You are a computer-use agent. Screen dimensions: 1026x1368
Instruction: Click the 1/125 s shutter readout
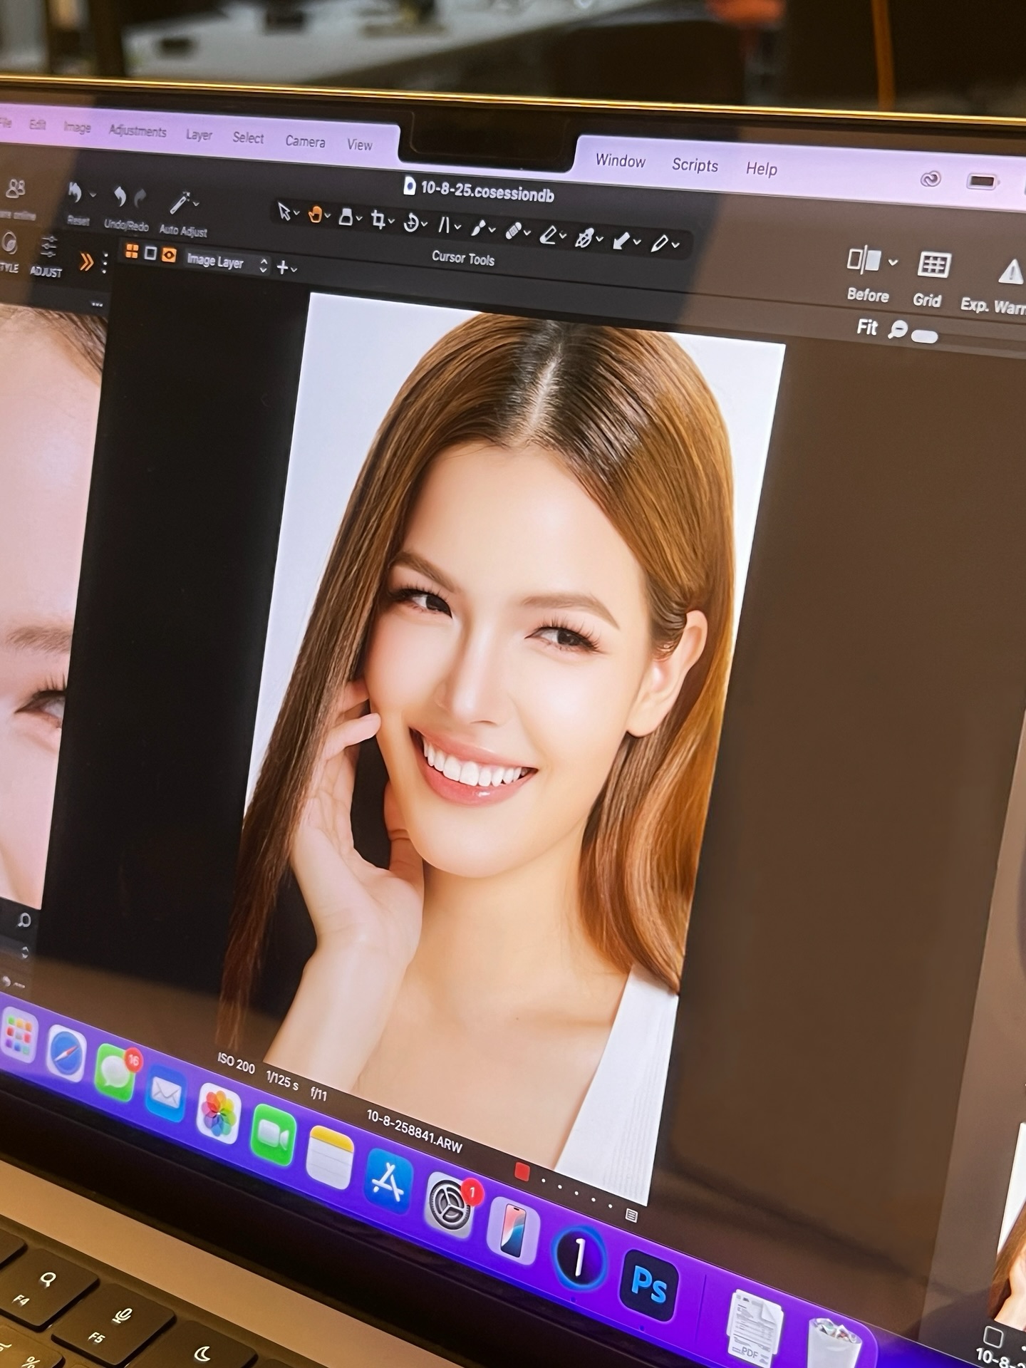[282, 1079]
